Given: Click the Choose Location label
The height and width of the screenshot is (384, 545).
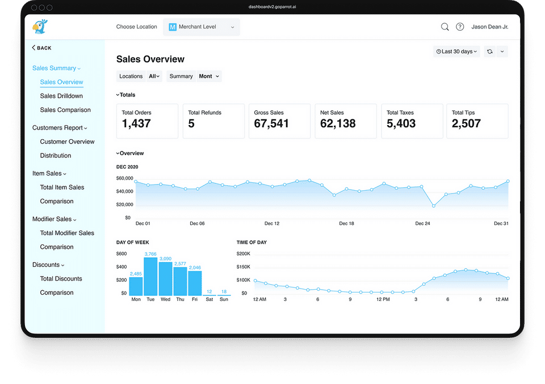Looking at the screenshot, I should 137,27.
